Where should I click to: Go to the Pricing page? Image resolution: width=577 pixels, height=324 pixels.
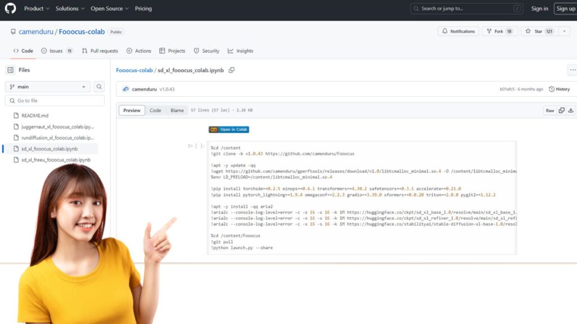[x=143, y=8]
